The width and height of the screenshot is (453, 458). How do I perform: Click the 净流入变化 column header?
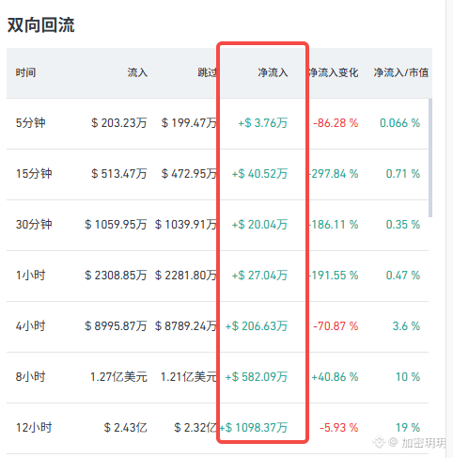[334, 72]
